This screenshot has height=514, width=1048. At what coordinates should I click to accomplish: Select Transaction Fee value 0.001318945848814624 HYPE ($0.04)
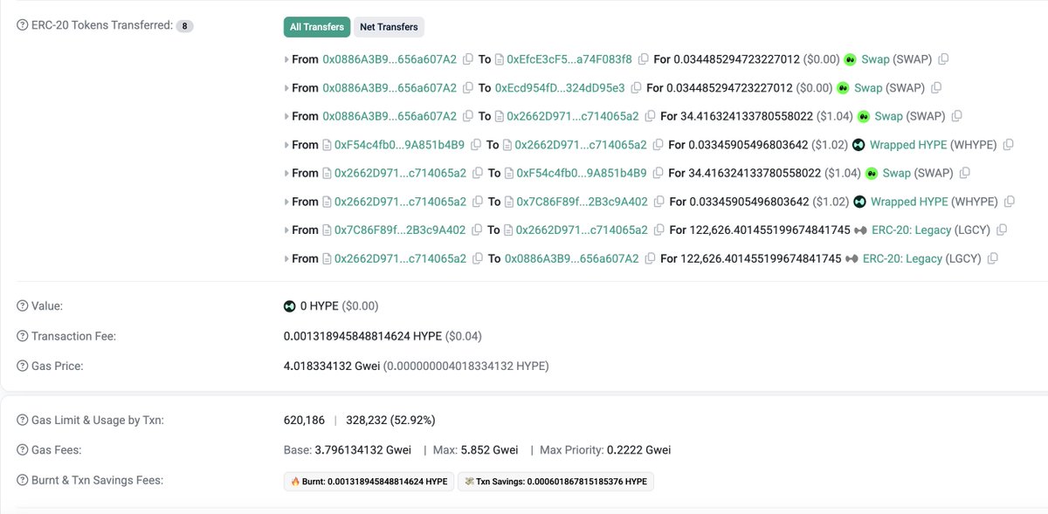tap(383, 336)
